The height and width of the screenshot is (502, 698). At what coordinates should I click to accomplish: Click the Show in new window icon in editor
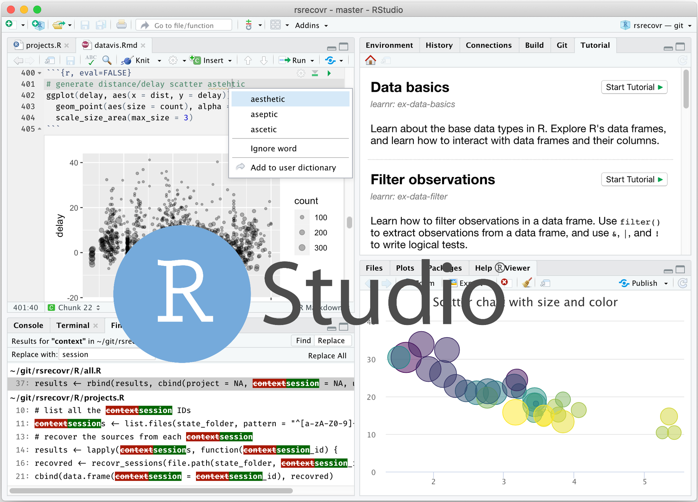50,61
